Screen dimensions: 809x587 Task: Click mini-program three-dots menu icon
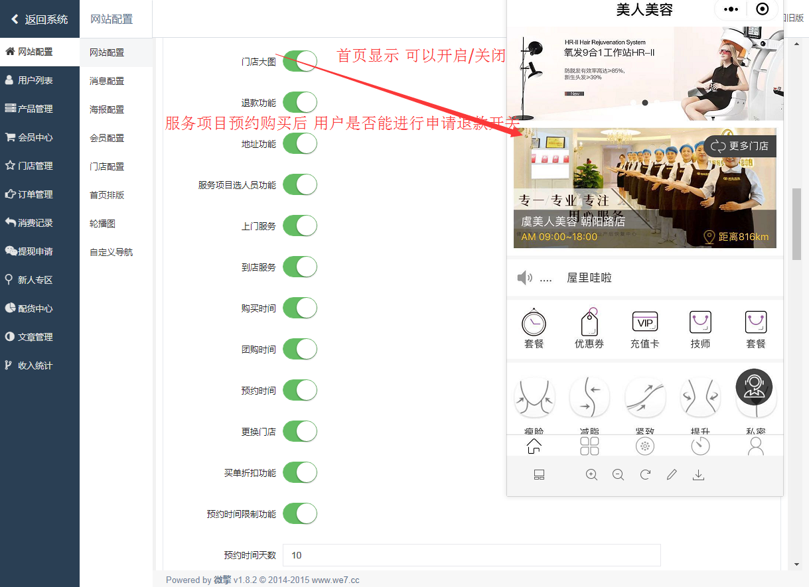point(731,9)
